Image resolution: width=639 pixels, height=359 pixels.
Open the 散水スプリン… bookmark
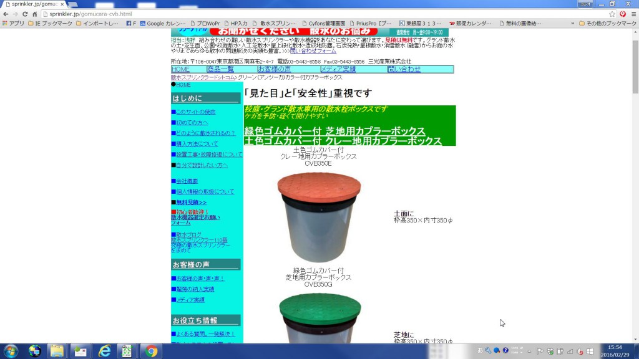tap(275, 23)
